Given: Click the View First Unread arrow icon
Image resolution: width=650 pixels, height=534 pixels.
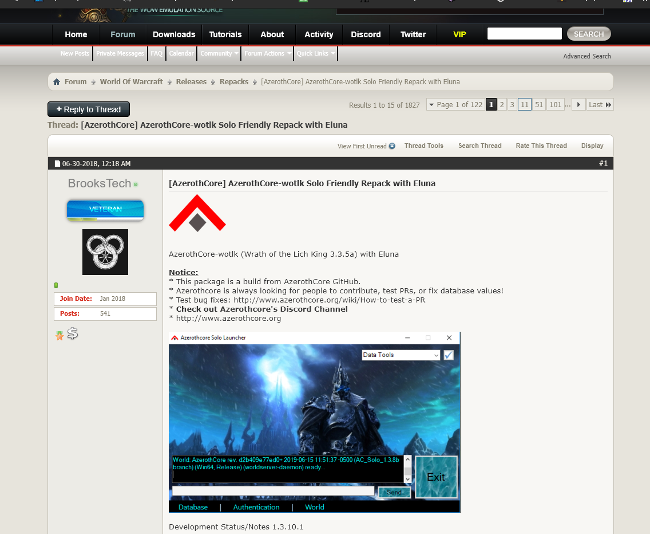Looking at the screenshot, I should [392, 146].
